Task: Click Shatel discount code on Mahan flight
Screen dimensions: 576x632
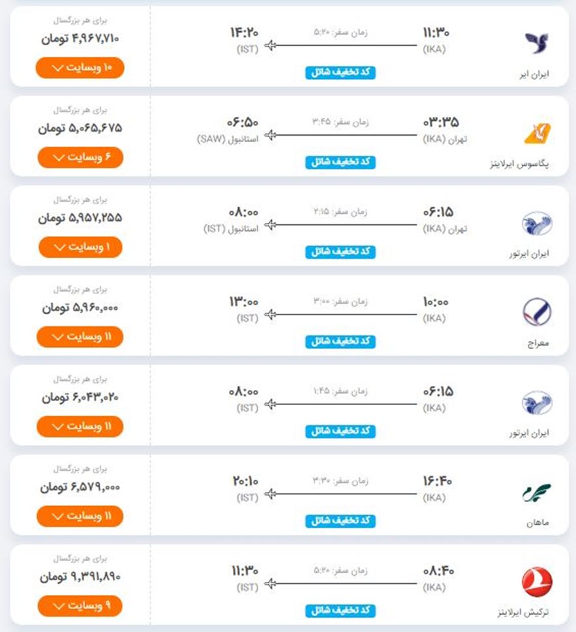Action: click(341, 521)
